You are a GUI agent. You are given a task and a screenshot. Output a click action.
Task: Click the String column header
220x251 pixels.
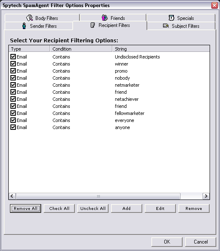click(x=161, y=49)
